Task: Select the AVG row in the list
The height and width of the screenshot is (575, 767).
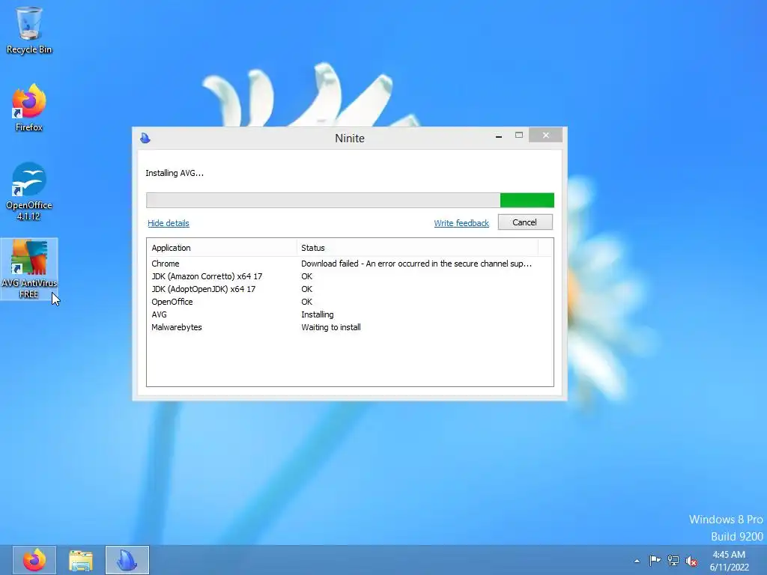Action: [x=350, y=314]
